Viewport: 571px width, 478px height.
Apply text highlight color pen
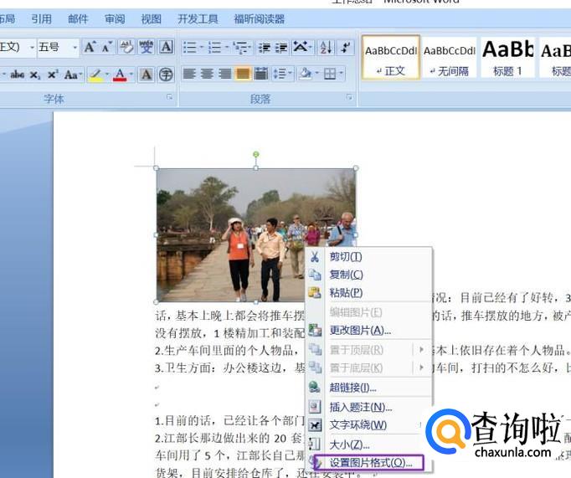coord(95,75)
